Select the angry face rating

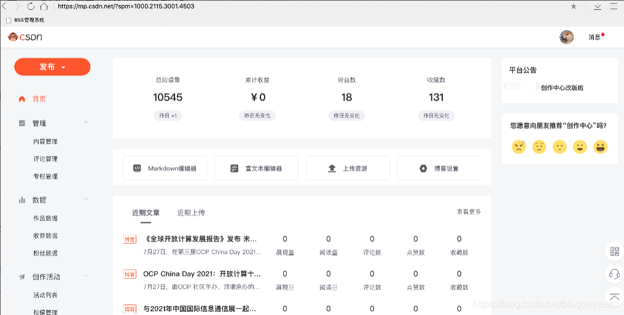point(518,147)
